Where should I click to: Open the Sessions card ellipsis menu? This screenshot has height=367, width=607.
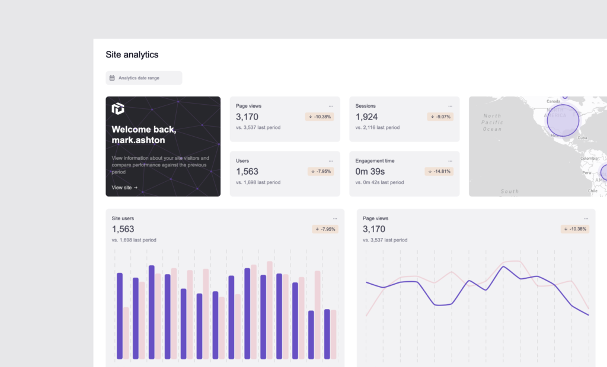[450, 105]
